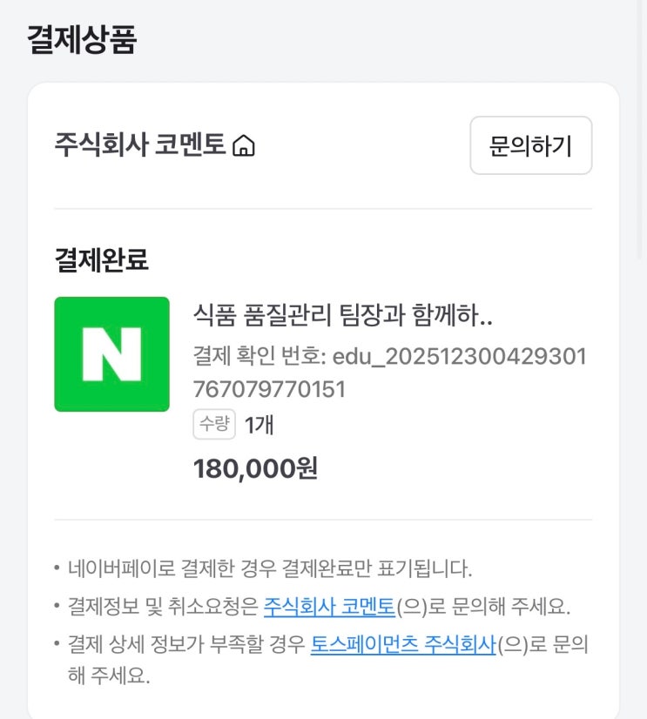This screenshot has width=647, height=719.
Task: Select the 1개 quantity text
Action: (x=259, y=426)
